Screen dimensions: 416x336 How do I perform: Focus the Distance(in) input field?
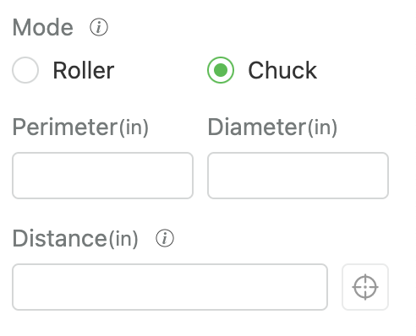coord(170,287)
